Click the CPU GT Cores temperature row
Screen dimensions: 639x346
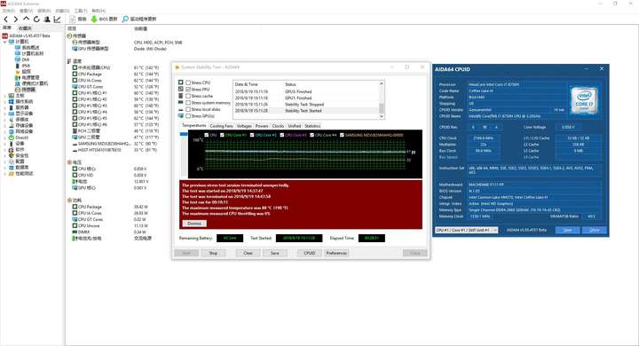[115, 87]
